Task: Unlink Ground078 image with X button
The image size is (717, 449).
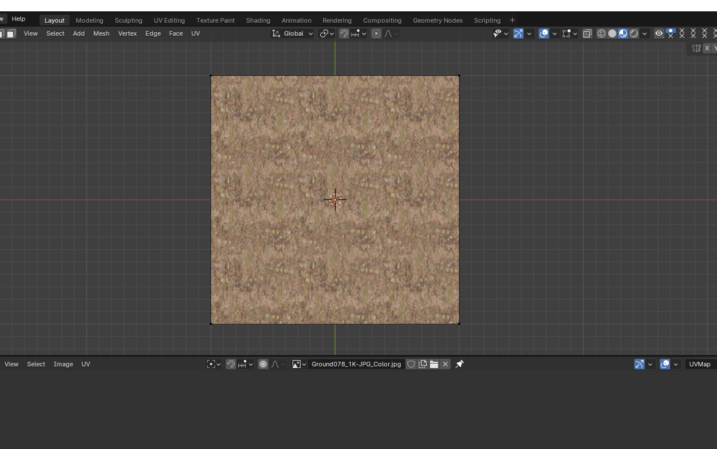Action: [x=445, y=364]
